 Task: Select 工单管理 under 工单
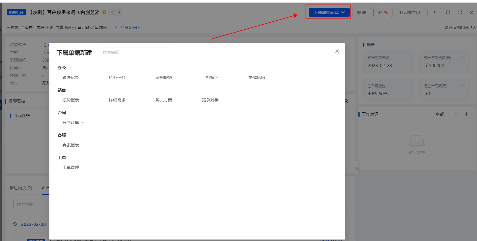(71, 167)
